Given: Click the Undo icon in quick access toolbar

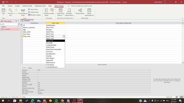Looking at the screenshot, I should [x=7, y=2].
